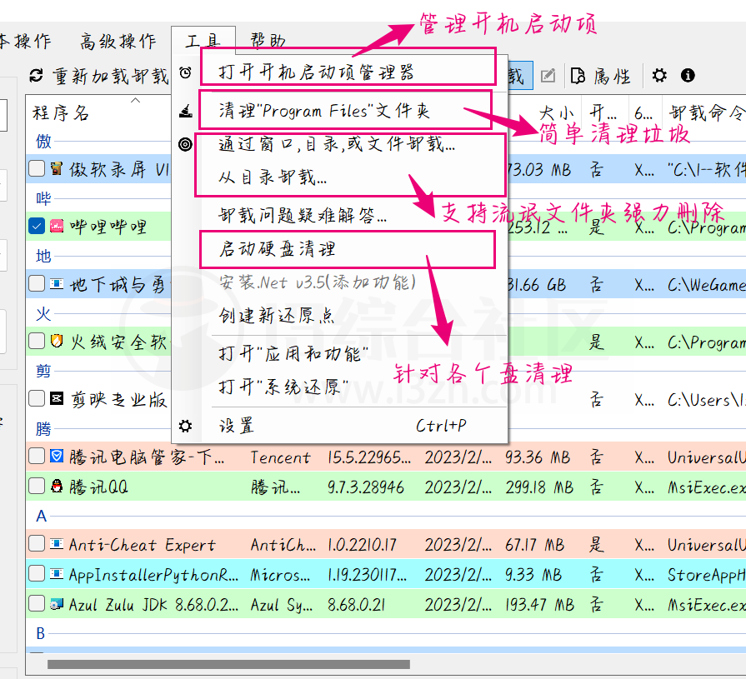Click the reload uninstallers refresh icon
Image resolution: width=746 pixels, height=679 pixels.
point(36,76)
